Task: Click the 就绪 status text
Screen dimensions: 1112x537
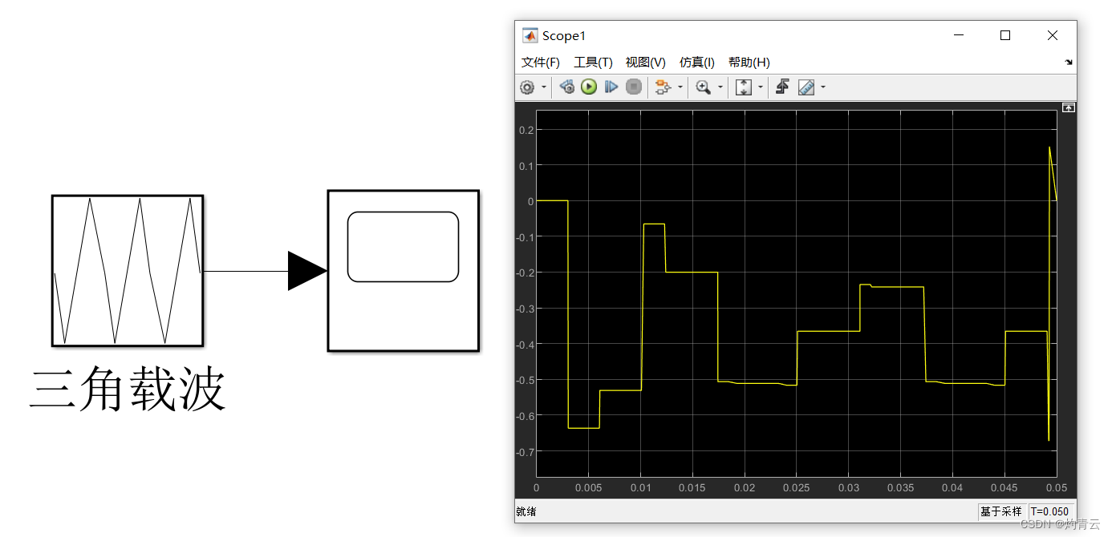Action: [526, 511]
